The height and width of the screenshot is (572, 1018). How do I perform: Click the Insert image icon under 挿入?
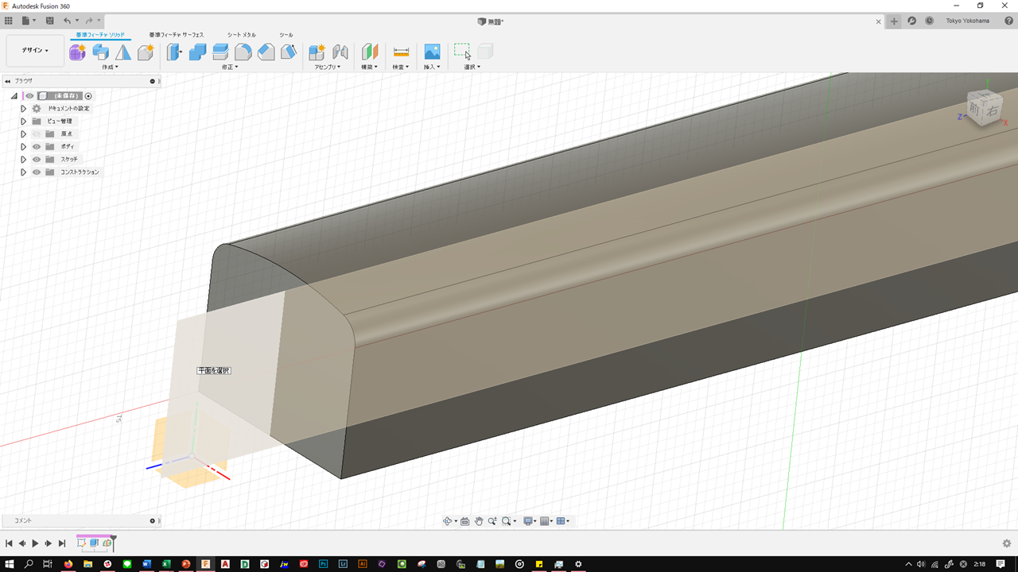coord(432,52)
